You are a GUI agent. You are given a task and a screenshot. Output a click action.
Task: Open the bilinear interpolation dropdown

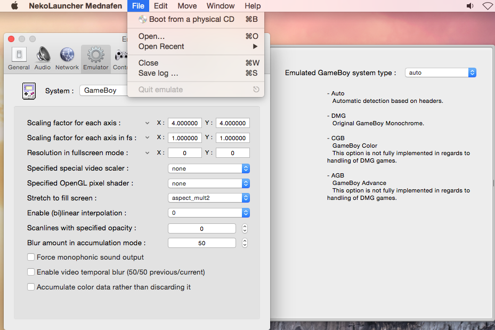point(209,213)
